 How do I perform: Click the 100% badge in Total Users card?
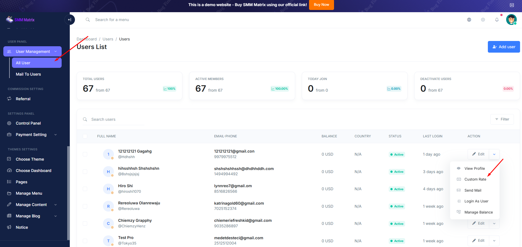(169, 89)
